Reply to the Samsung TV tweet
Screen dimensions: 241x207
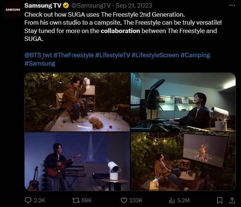pos(28,200)
